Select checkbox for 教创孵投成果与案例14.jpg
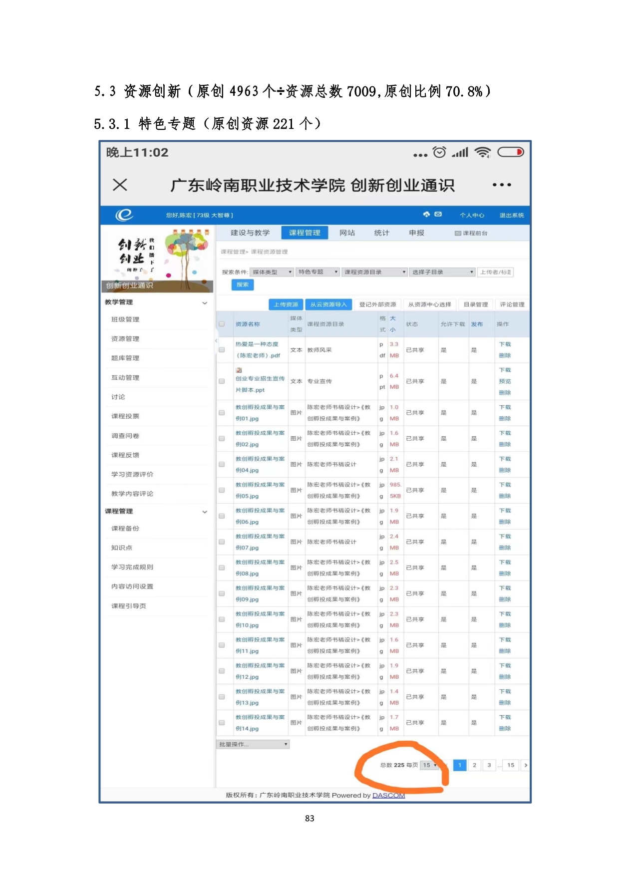Image resolution: width=619 pixels, height=875 pixels. (x=222, y=722)
